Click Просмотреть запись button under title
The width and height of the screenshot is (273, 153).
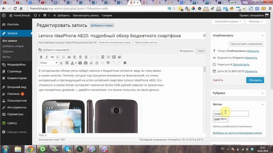pyautogui.click(x=146, y=42)
